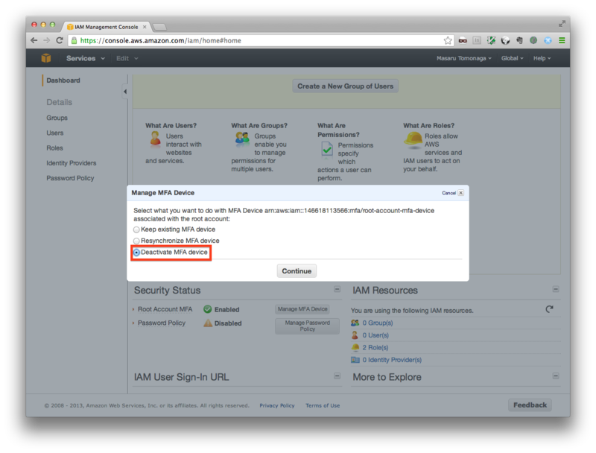596x453 pixels.
Task: Open Masaru Tomonaga account dropdown
Action: coord(463,58)
